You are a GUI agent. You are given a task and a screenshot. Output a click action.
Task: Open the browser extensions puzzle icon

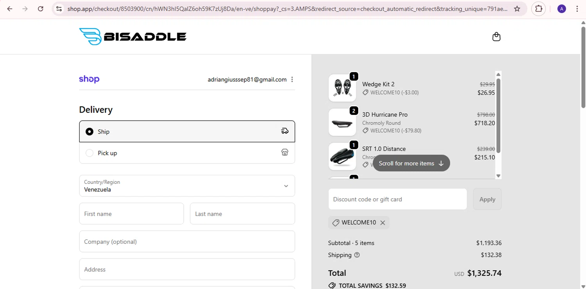[x=539, y=9]
